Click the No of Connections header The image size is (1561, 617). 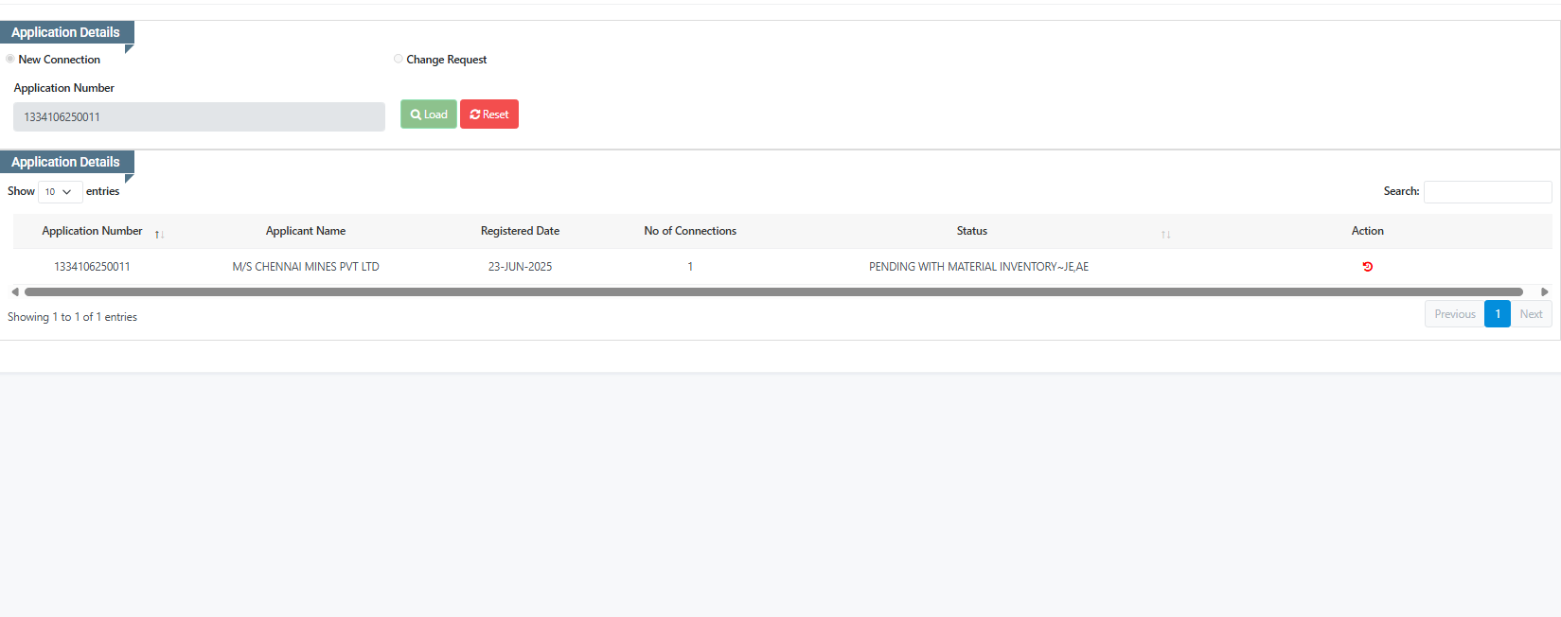pos(690,231)
